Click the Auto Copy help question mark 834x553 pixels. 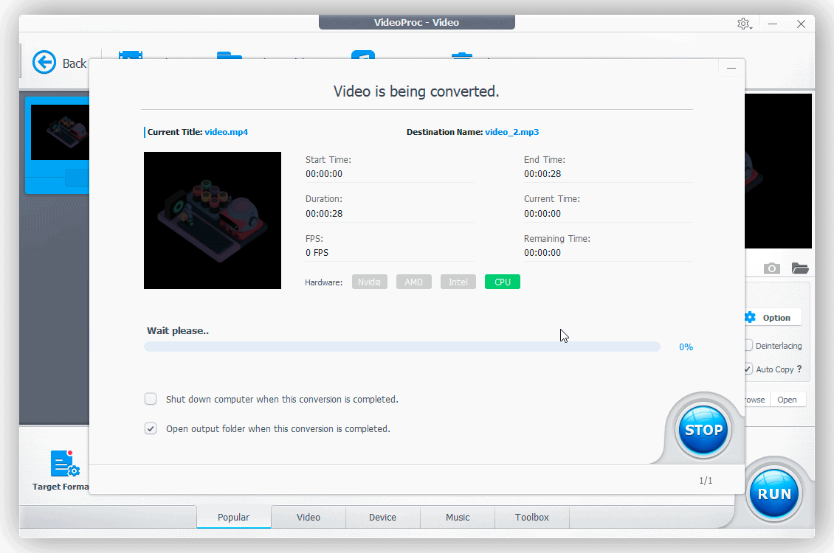click(x=799, y=369)
